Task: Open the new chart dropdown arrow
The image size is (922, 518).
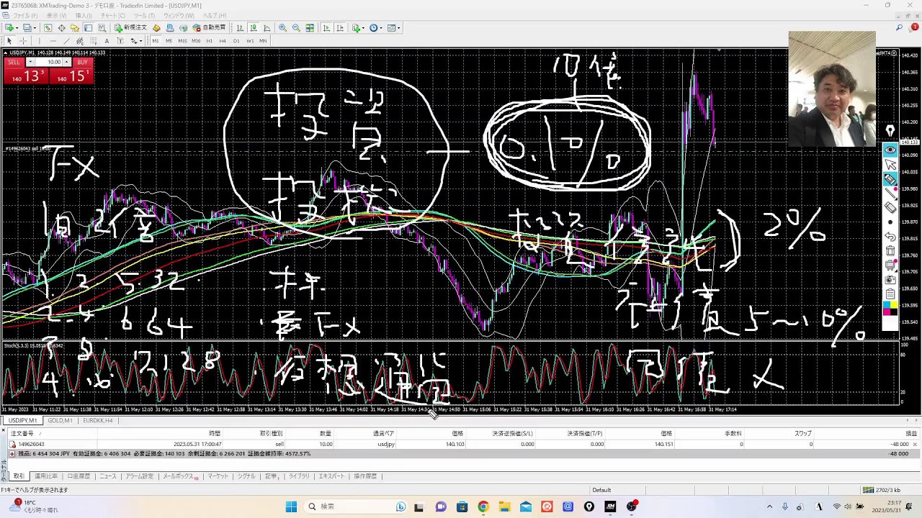Action: 17,28
